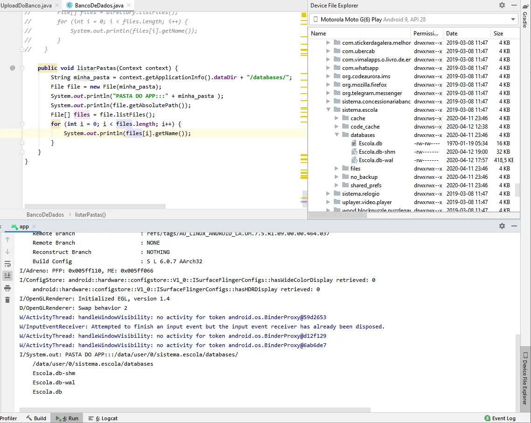Select the Escola.db file
Viewport: 531px width, 423px height.
370,143
